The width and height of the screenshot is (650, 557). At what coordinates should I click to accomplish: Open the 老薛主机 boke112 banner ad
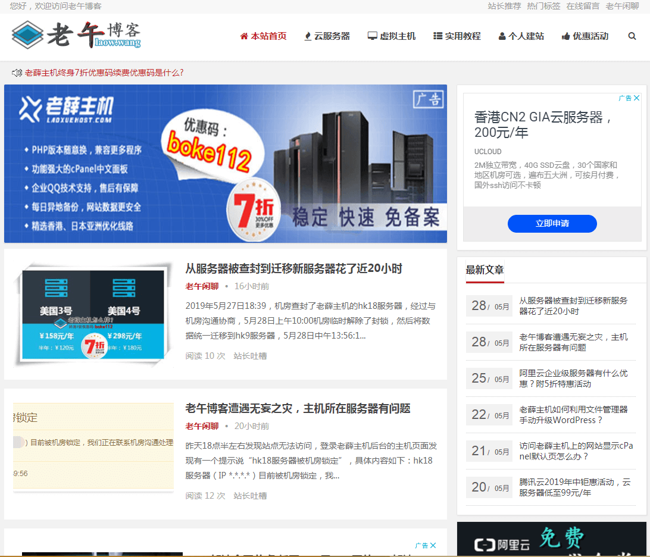tap(226, 164)
